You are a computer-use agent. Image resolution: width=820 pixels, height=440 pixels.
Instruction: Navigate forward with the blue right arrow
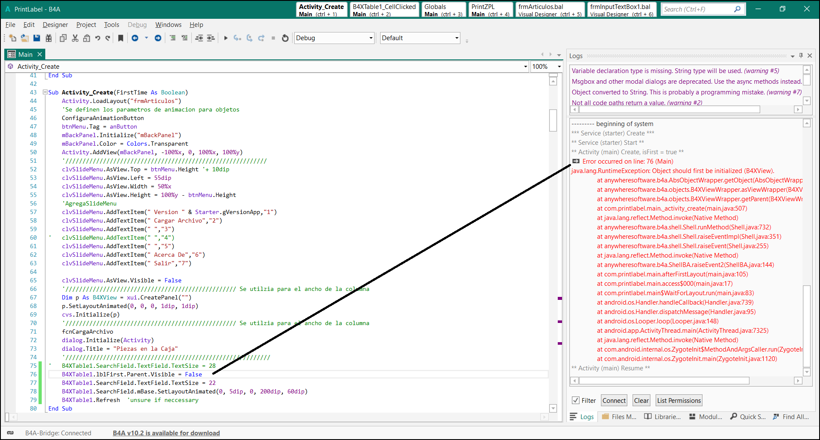(x=158, y=38)
